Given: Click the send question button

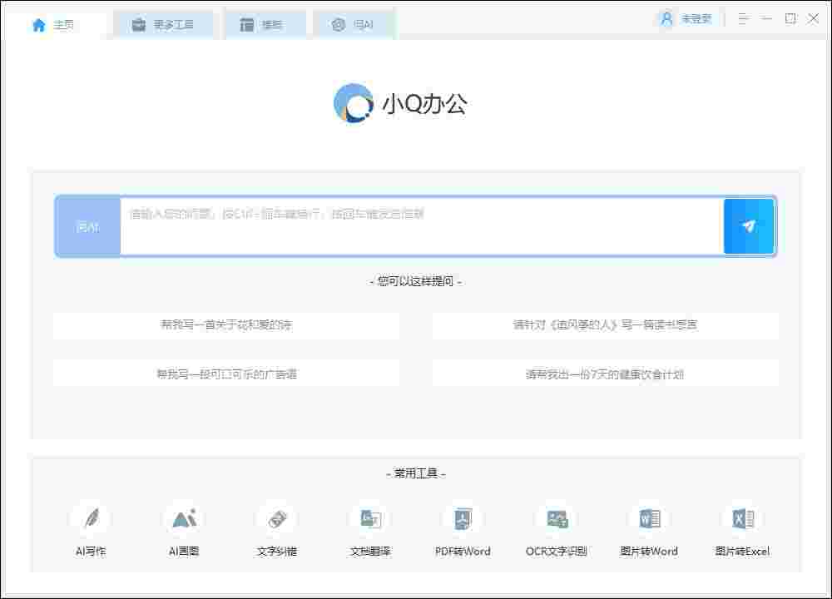Looking at the screenshot, I should tap(749, 225).
